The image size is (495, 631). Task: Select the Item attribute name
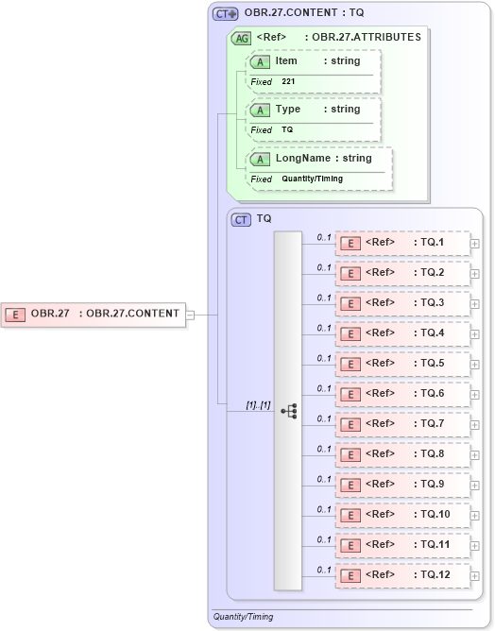click(286, 60)
